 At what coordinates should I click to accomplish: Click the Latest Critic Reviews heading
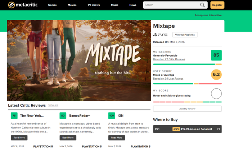pos(27,105)
